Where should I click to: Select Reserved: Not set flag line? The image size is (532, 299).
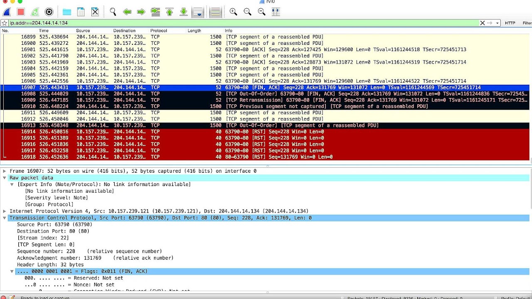click(x=74, y=278)
